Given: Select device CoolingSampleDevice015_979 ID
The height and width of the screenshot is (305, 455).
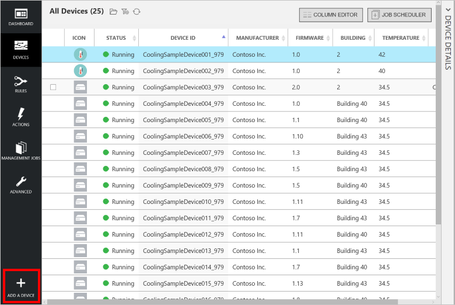Looking at the screenshot, I should [183, 283].
